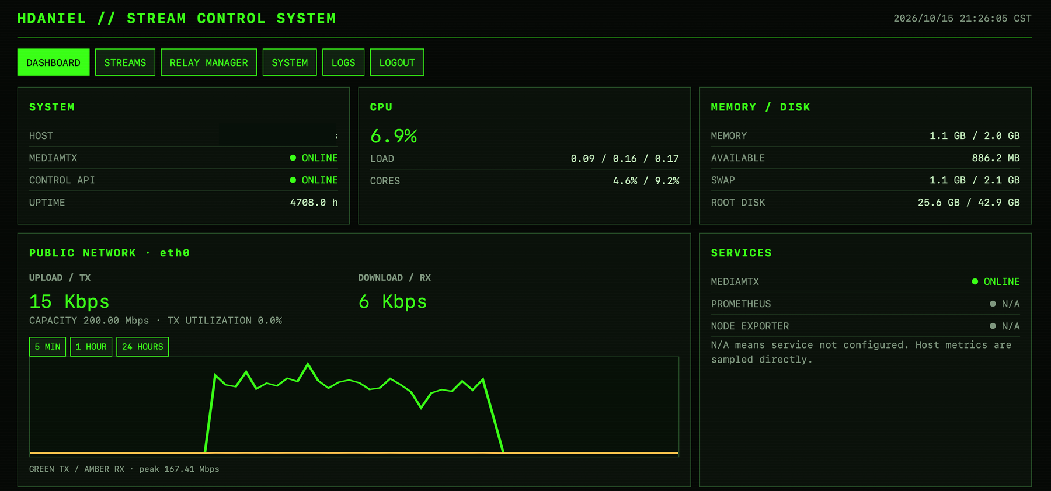Click the cores value 4.6% / 9.2%

tap(646, 181)
